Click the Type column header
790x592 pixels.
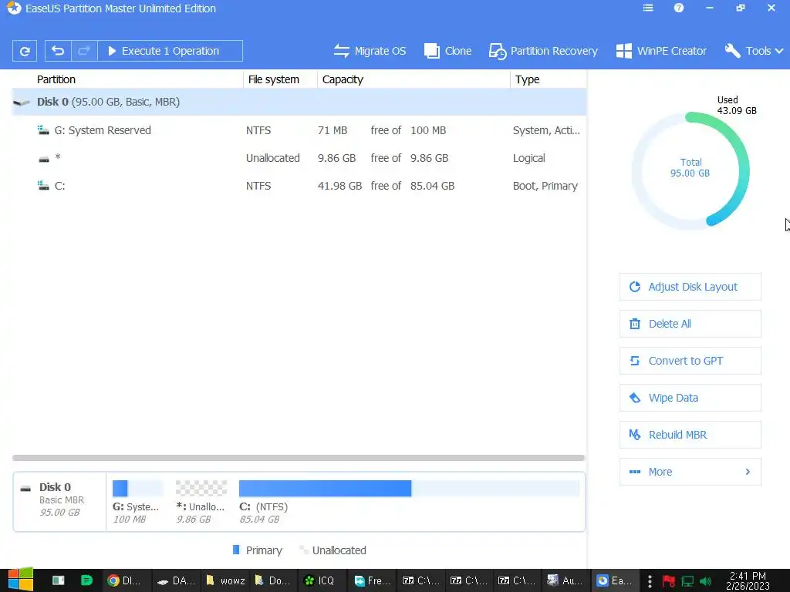tap(527, 79)
